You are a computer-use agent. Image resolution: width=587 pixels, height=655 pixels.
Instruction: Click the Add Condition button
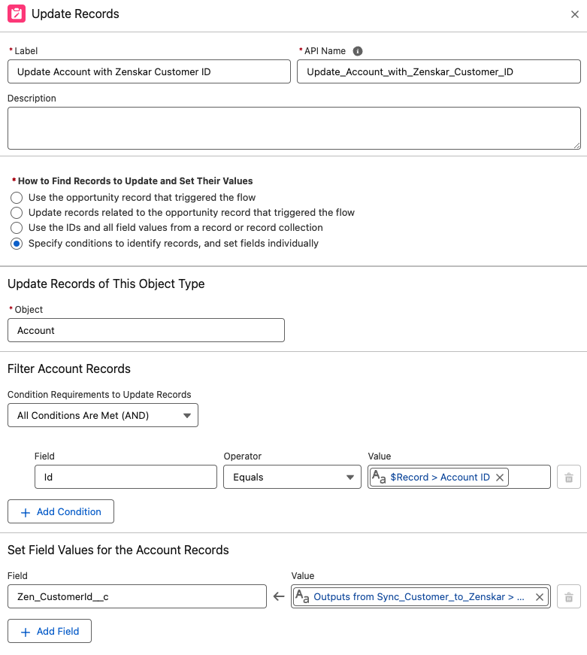coord(61,511)
